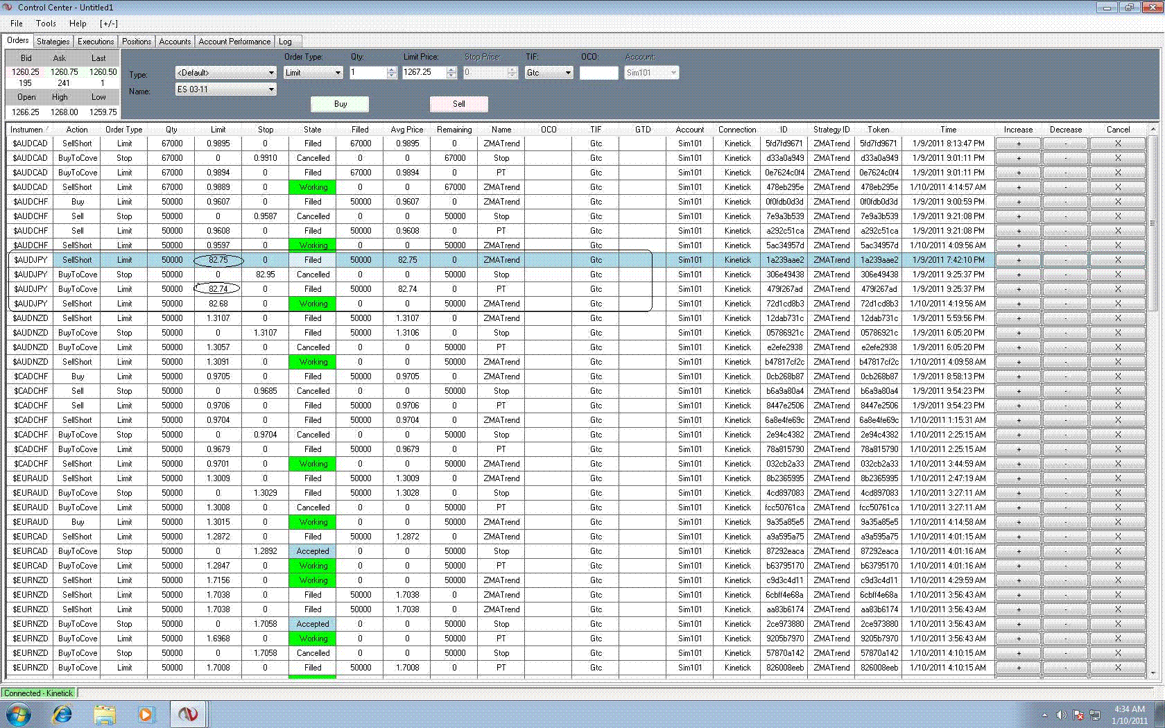Sort orders by the Time column header
The width and height of the screenshot is (1165, 728).
click(x=948, y=130)
